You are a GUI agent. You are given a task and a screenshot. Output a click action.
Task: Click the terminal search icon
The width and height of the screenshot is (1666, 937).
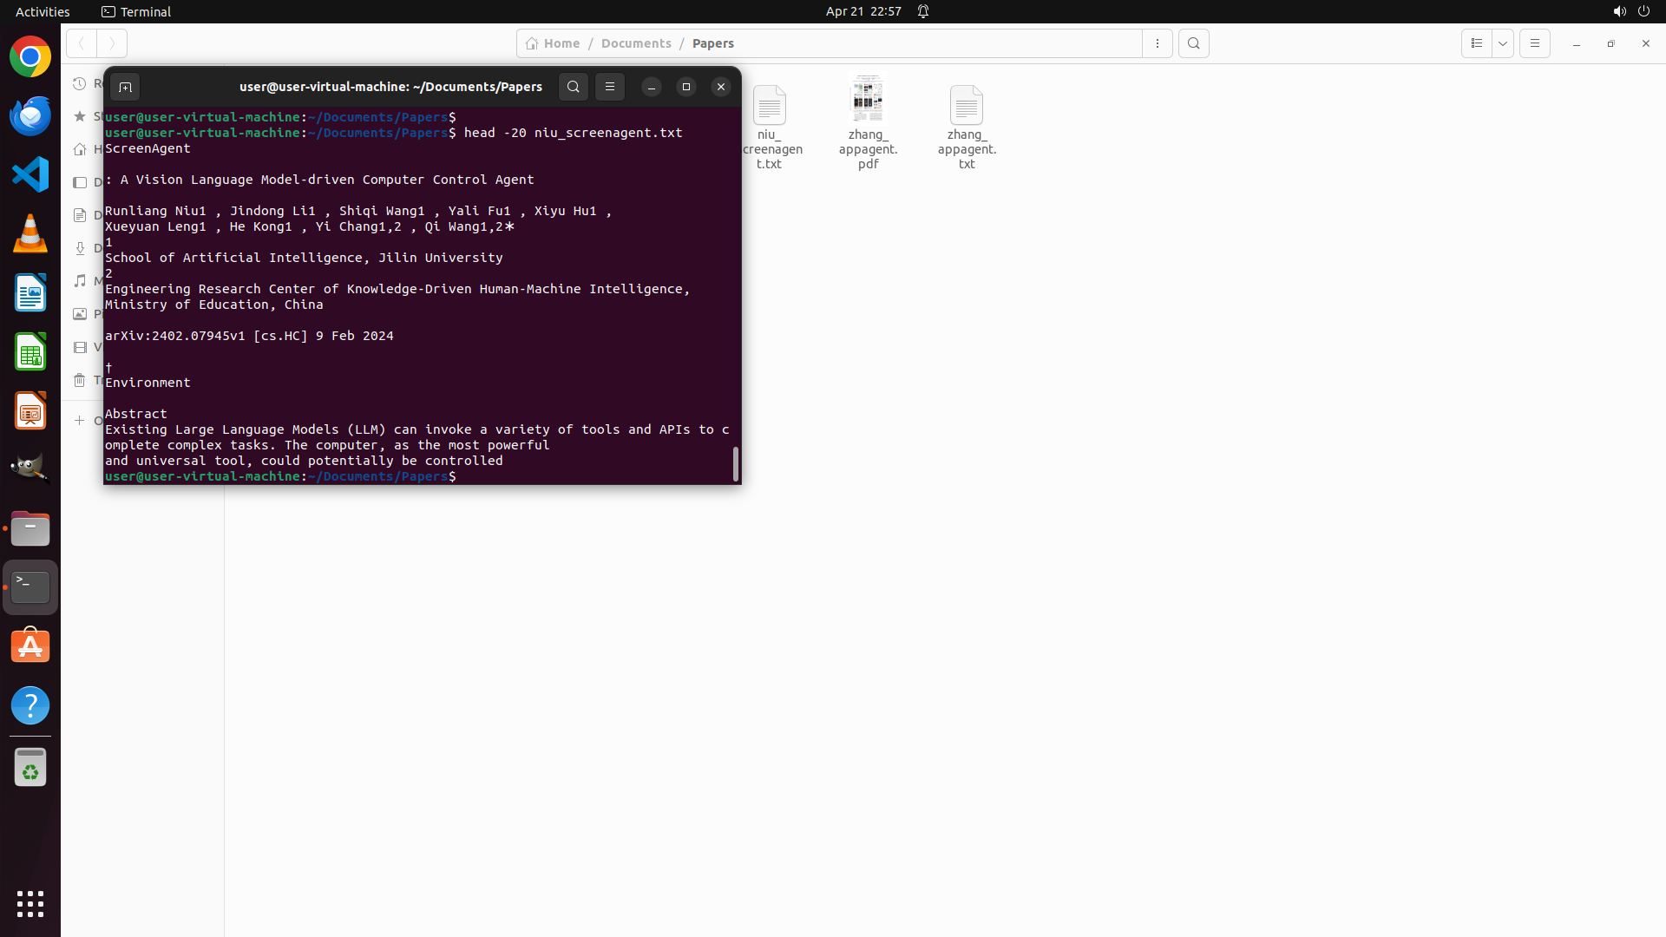(573, 87)
